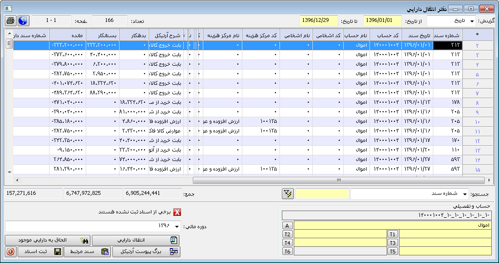This screenshot has height=263, width=499.
Task: Click the date cell ۱۳۹۶/۰۱/۲۰
Action: point(417,150)
